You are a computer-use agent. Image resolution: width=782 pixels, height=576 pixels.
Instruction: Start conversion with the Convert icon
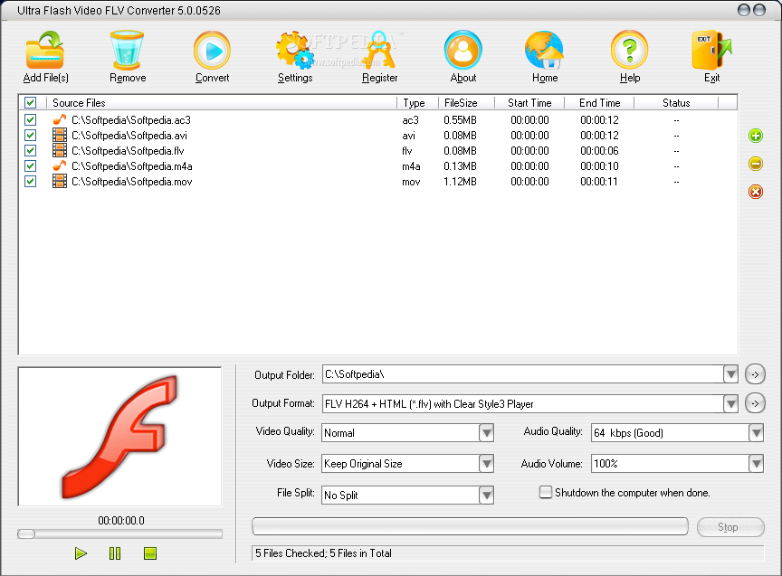[212, 50]
